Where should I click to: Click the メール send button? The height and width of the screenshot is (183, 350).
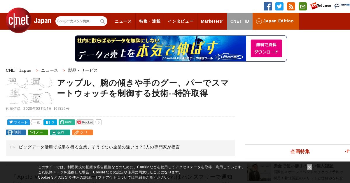38,132
